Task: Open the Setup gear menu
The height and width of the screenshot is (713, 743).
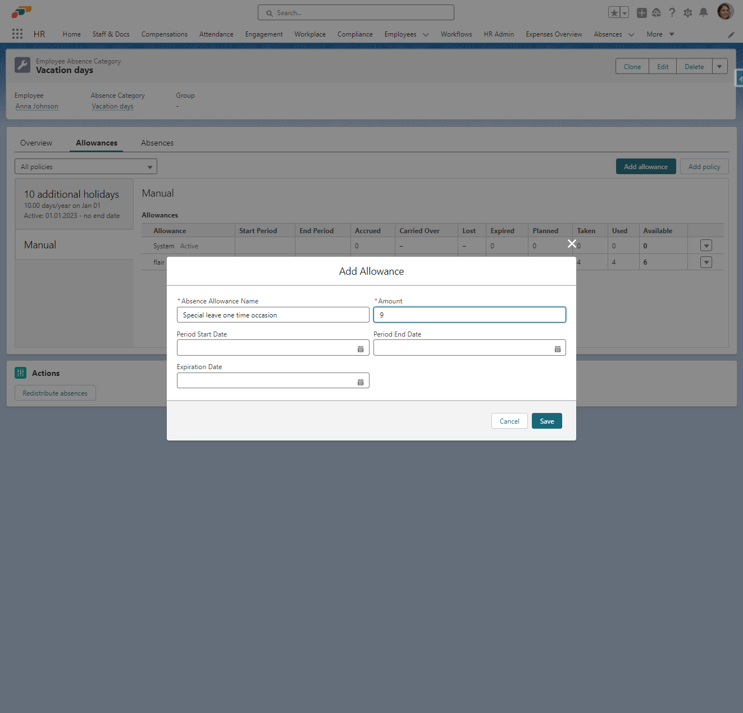Action: (x=687, y=12)
